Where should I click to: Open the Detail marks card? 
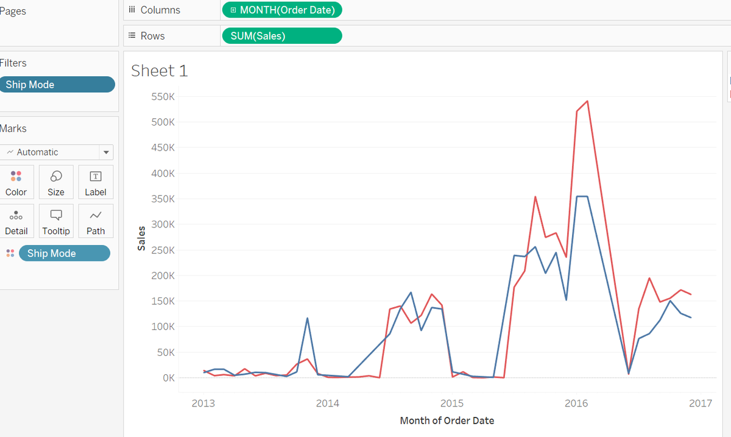(16, 221)
